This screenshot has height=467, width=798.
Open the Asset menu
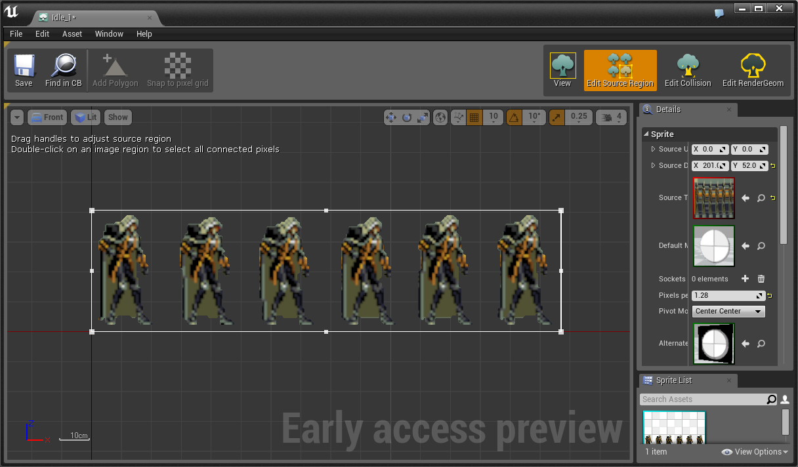72,33
